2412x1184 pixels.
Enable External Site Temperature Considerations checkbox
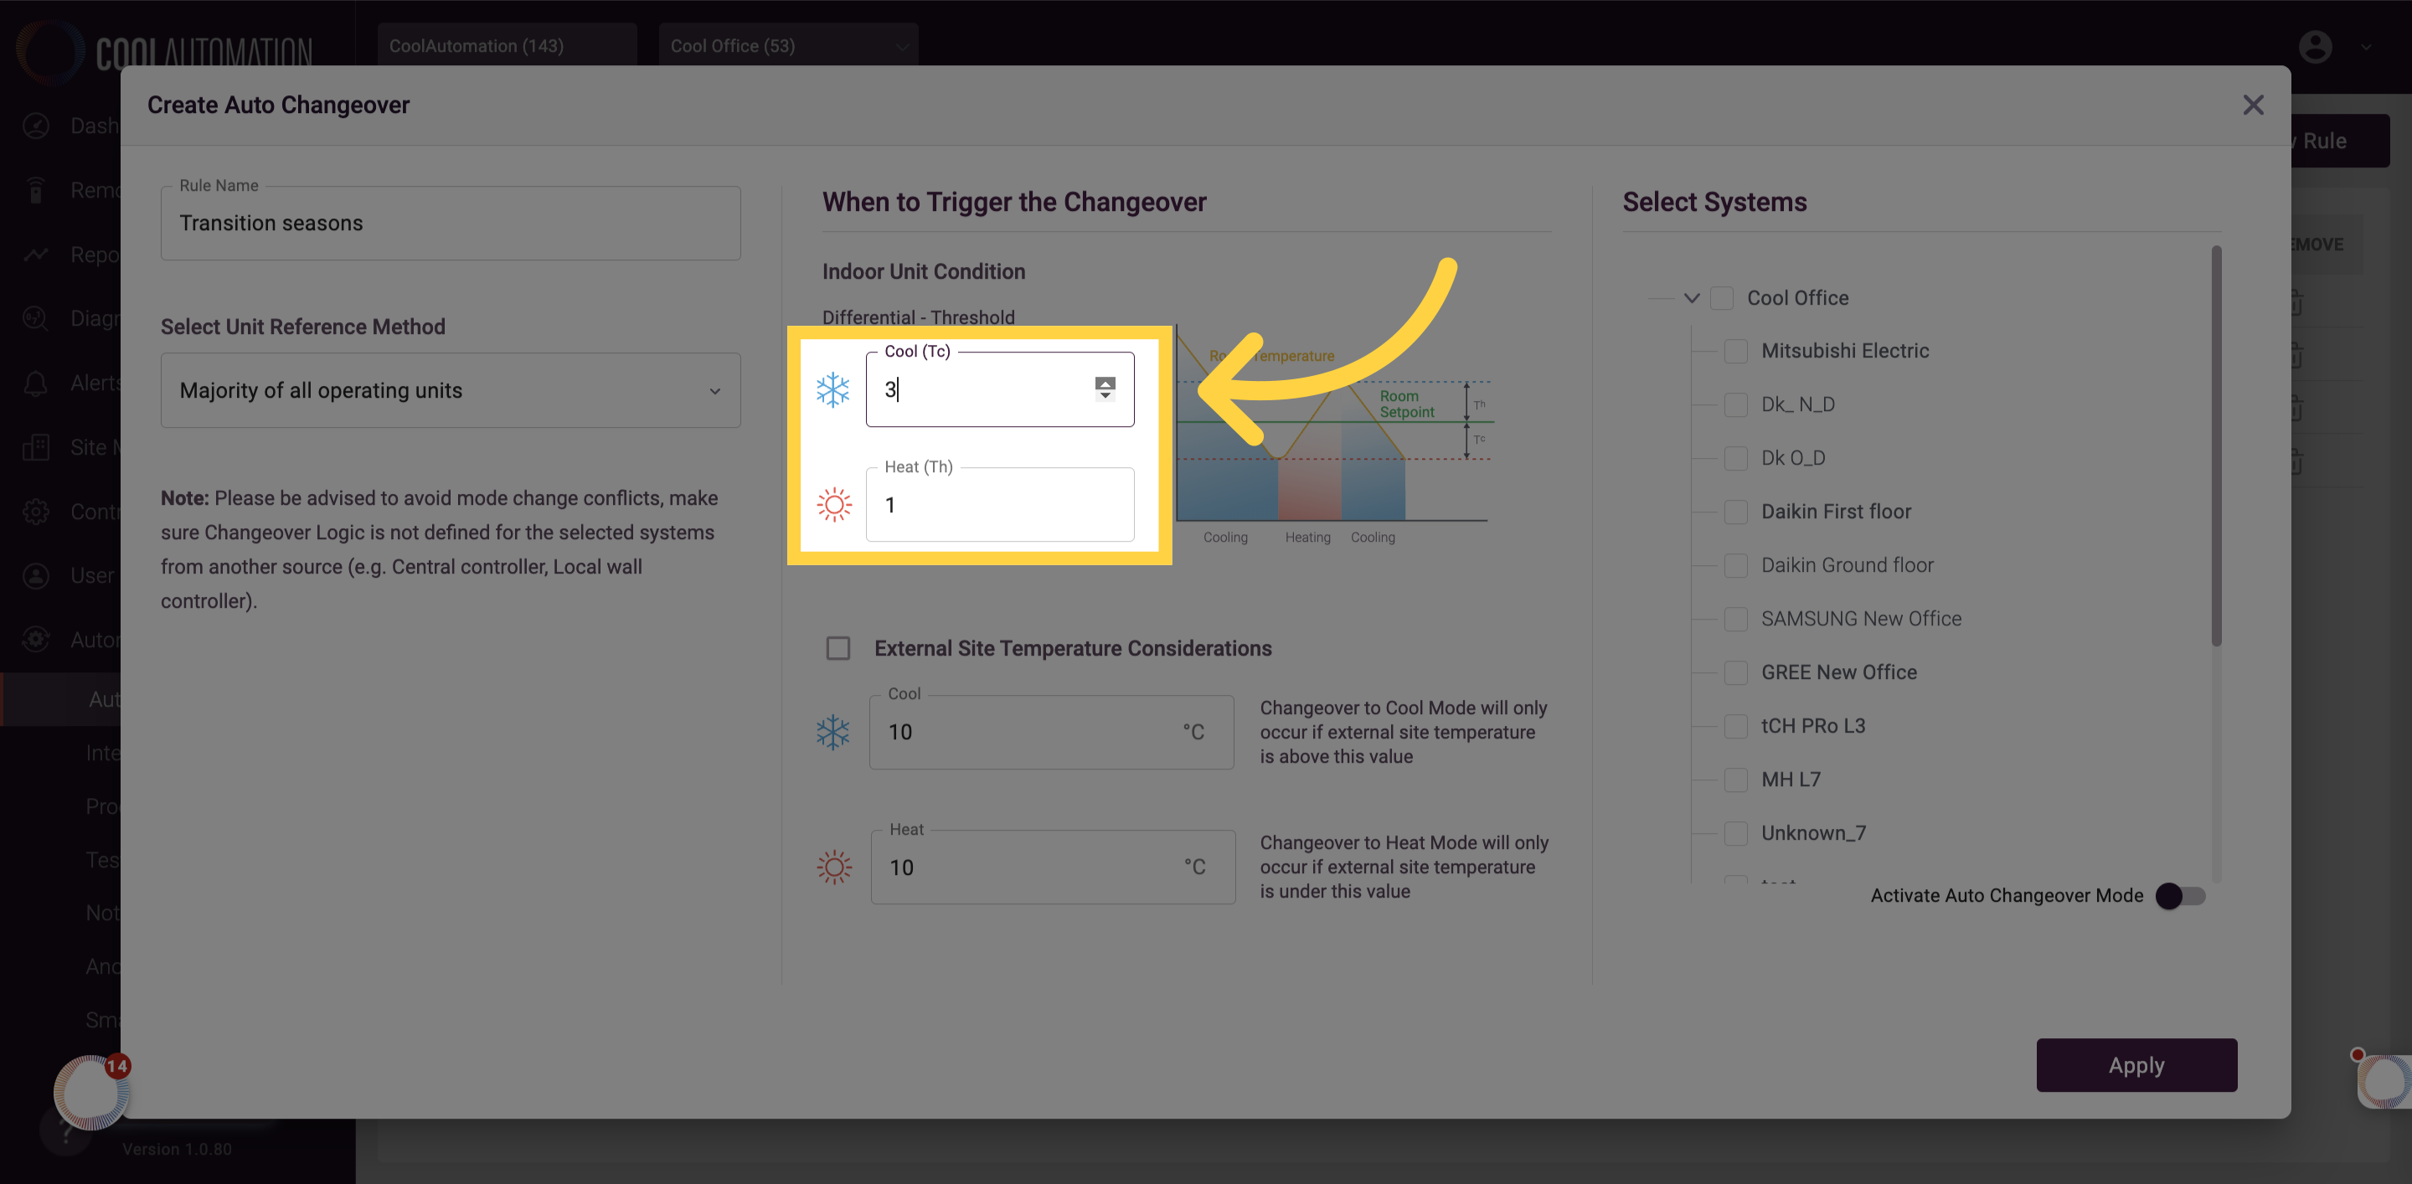838,648
